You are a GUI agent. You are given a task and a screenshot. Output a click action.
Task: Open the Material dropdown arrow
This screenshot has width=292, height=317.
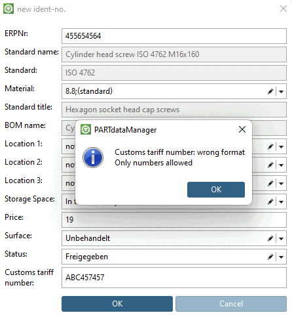282,91
